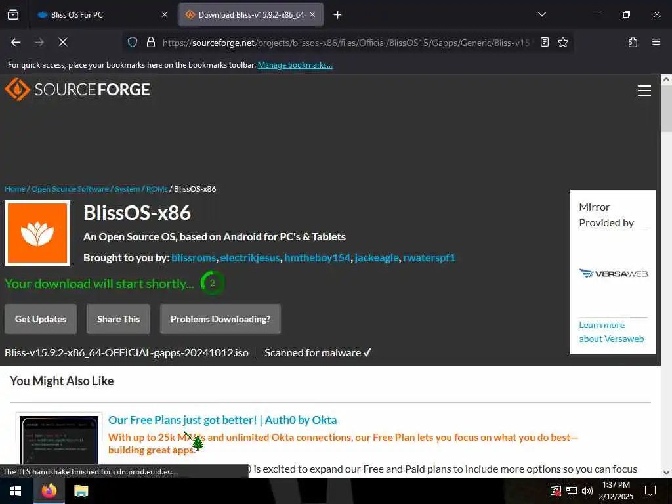Open electrikjesus author profile
This screenshot has width=672, height=504.
click(250, 257)
